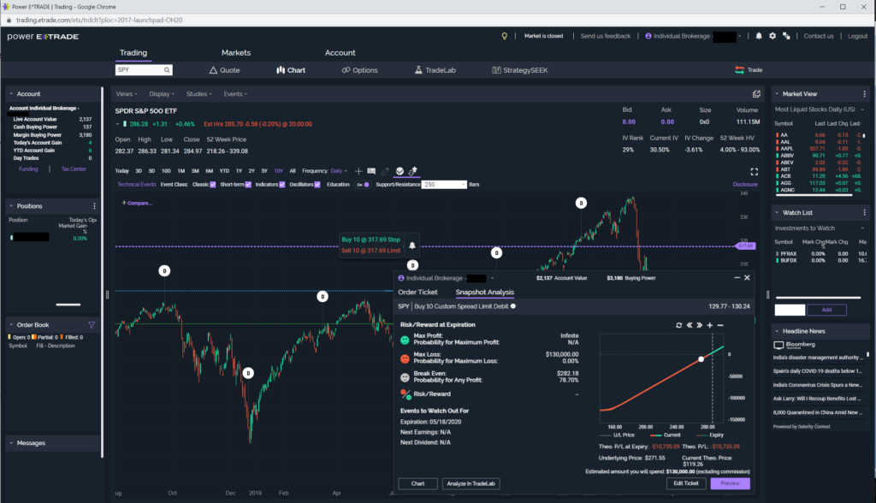876x503 pixels.
Task: Add symbol to Watch List with Add button
Action: tap(827, 310)
